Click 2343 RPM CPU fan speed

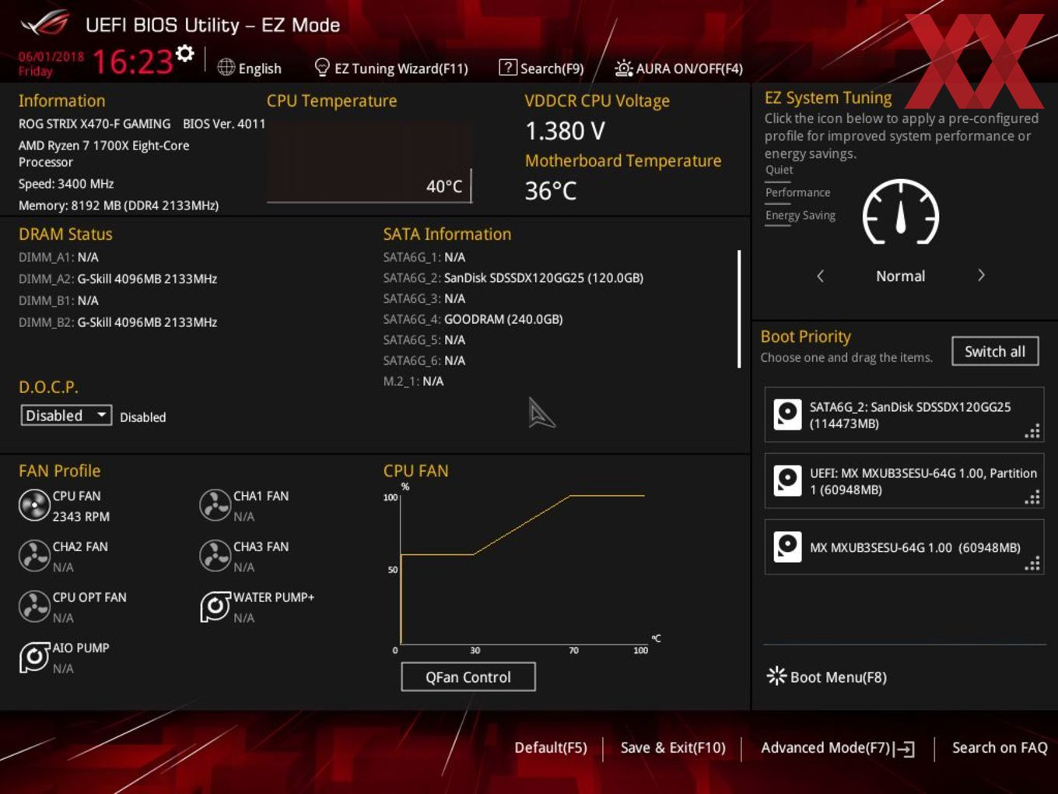pos(81,516)
